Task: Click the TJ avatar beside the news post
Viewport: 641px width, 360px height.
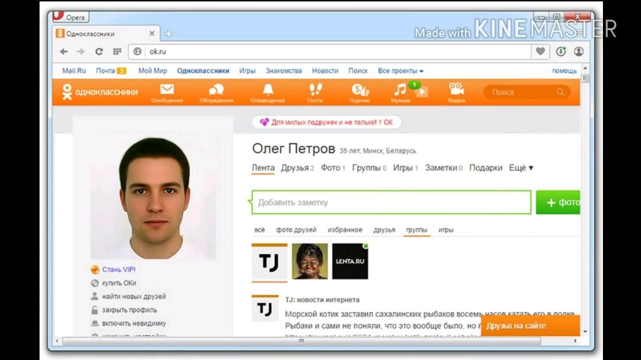Action: (265, 308)
